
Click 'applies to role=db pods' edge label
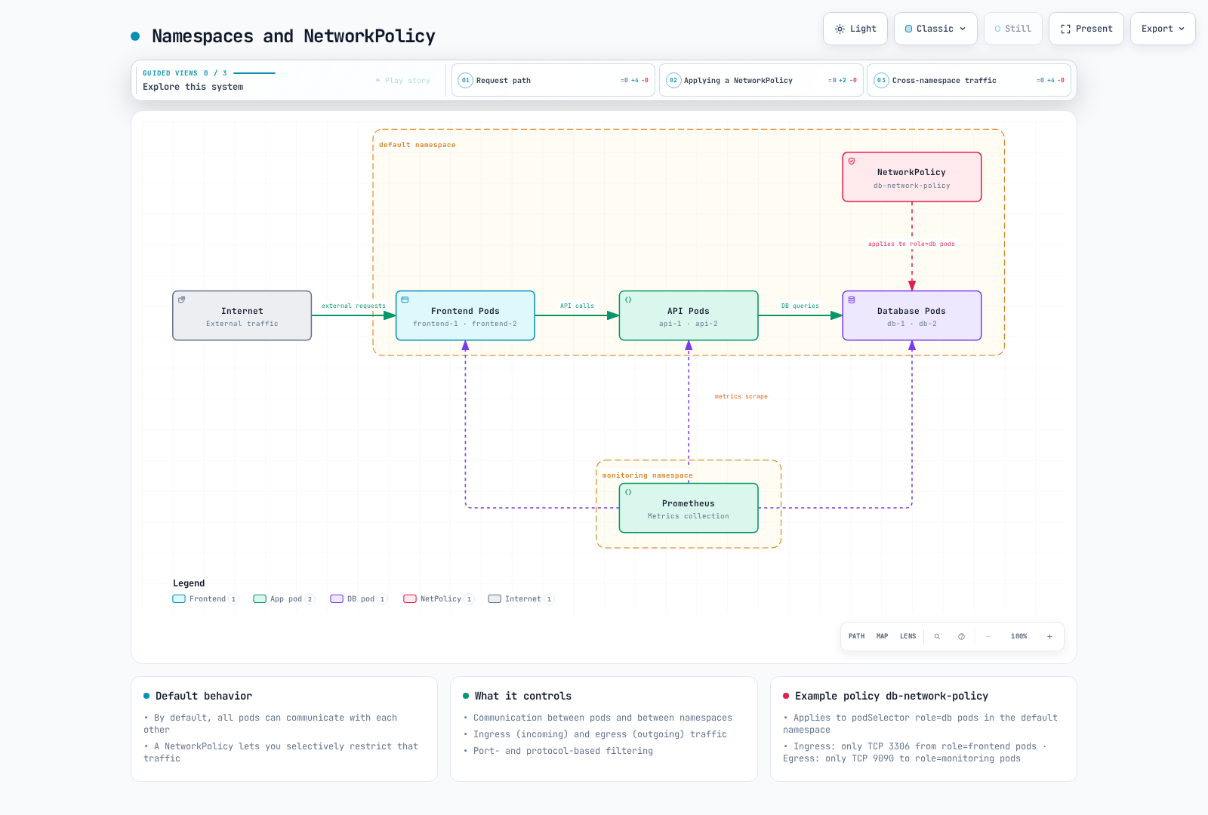(x=911, y=244)
